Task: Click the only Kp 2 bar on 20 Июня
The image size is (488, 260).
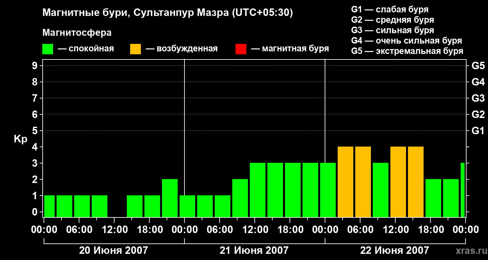Action: pos(170,198)
